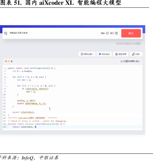Collapse the fold arrow at line 7

point(7,86)
